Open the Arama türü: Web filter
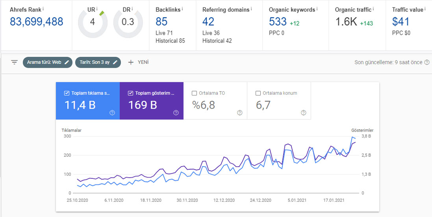 point(48,63)
